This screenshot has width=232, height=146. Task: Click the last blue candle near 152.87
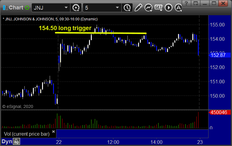point(198,47)
